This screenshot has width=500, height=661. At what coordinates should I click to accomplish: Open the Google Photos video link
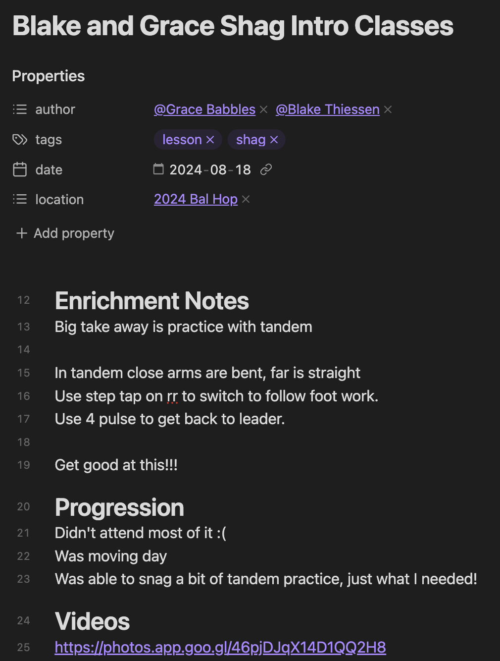coord(220,647)
